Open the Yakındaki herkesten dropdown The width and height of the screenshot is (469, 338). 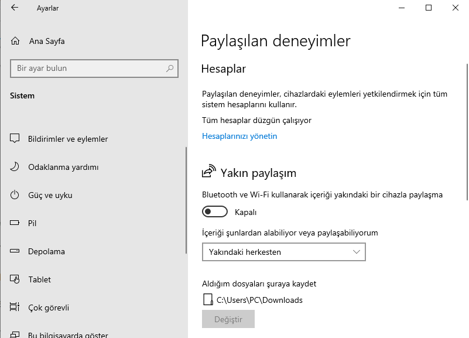[283, 252]
